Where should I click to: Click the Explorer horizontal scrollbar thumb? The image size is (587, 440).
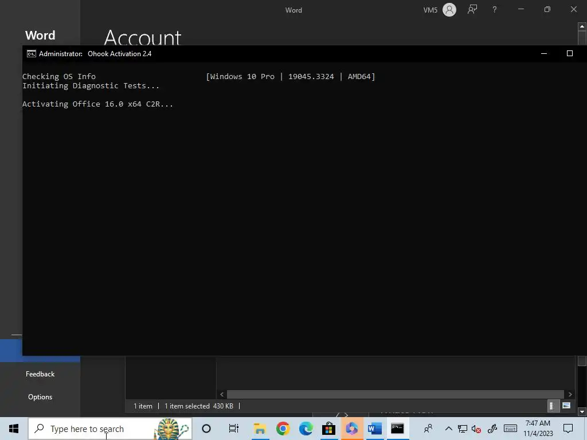point(396,394)
